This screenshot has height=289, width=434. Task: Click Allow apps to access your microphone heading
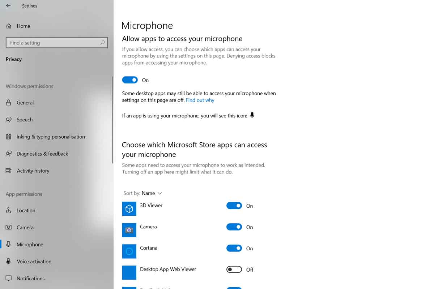[x=182, y=39]
